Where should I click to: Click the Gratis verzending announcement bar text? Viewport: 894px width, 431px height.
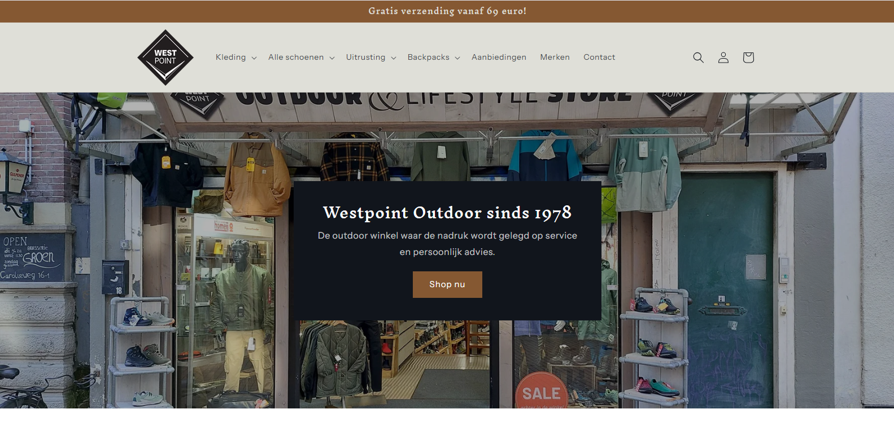(447, 11)
